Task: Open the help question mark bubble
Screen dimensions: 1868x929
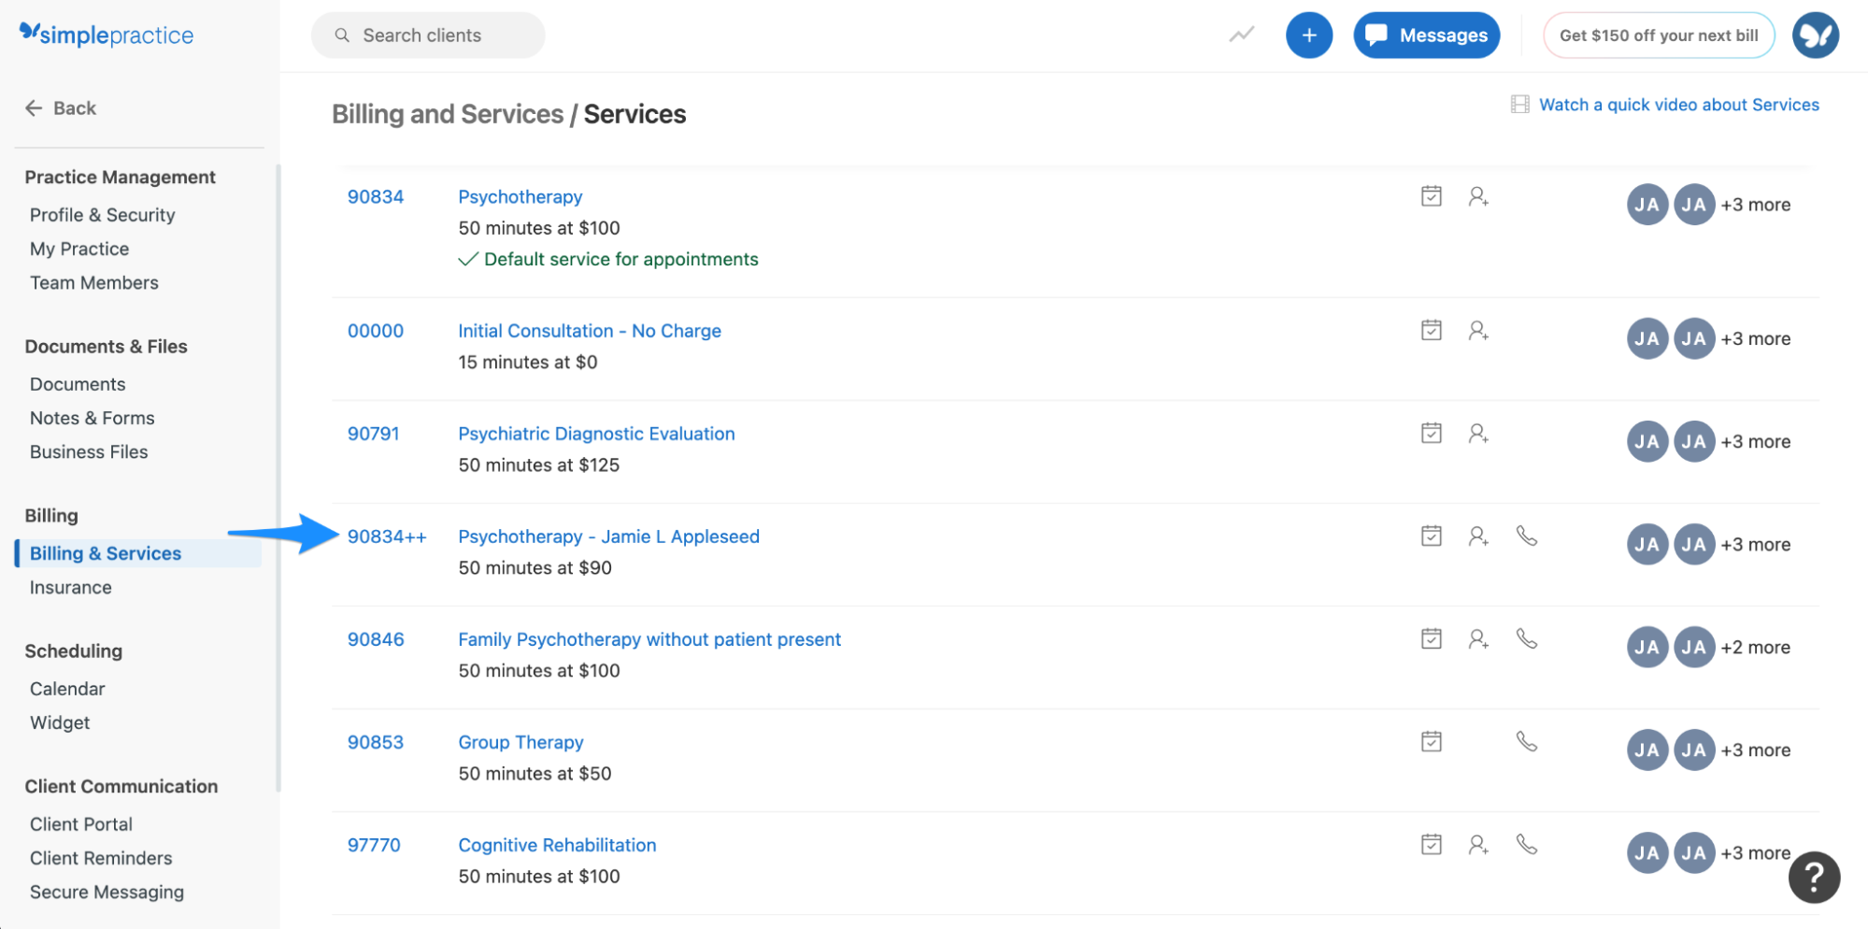Action: point(1813,877)
